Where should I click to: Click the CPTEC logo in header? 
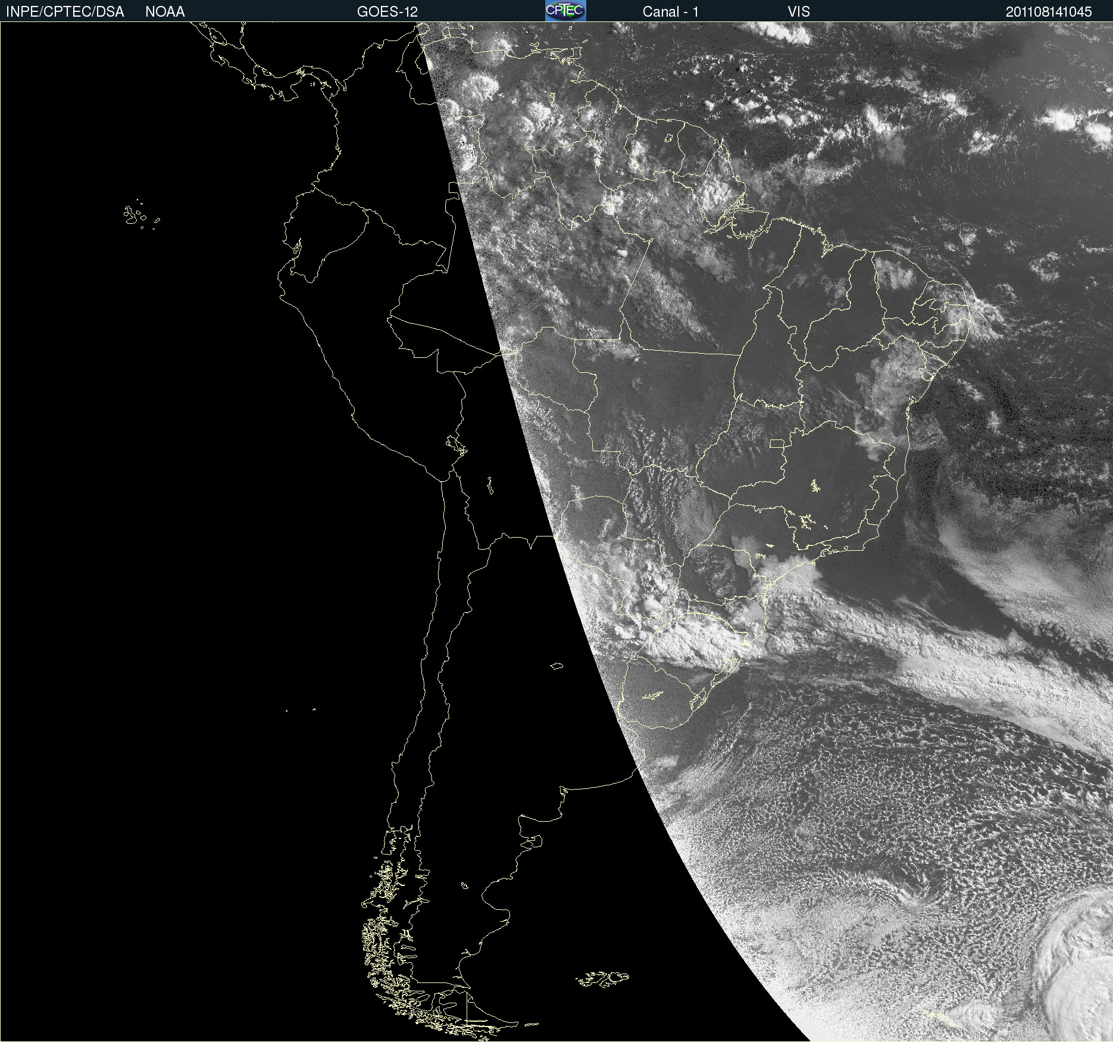[x=565, y=11]
